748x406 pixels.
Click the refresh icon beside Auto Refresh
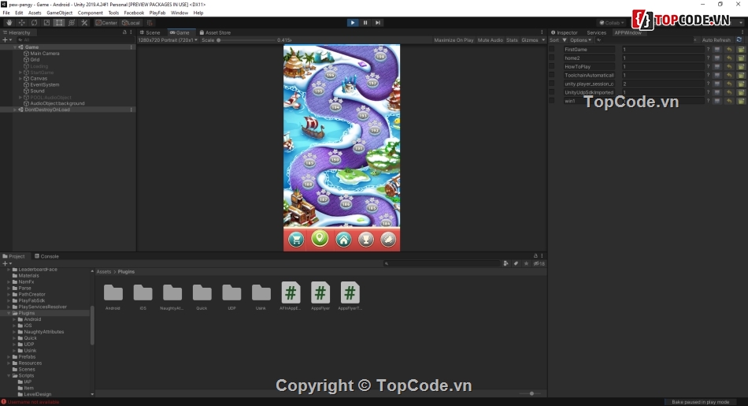pyautogui.click(x=739, y=39)
